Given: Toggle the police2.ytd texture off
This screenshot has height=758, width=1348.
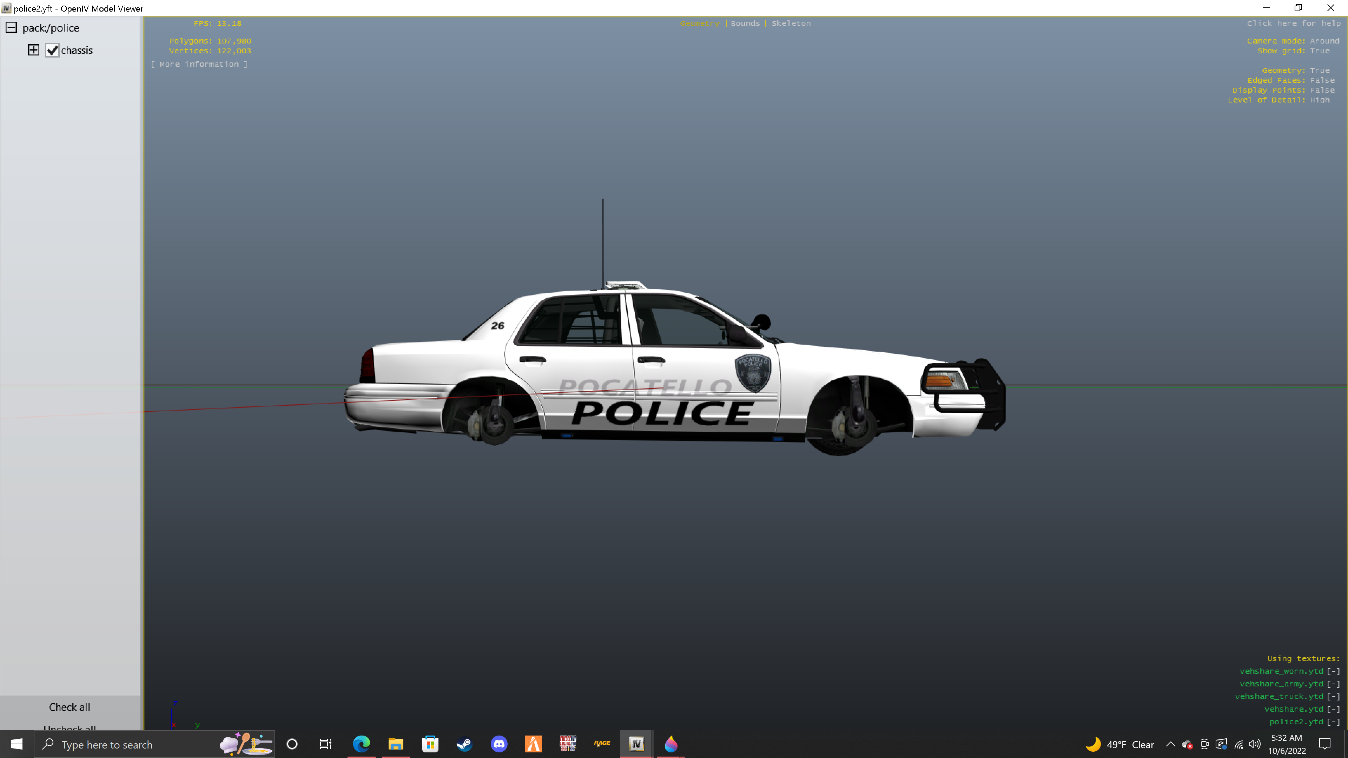Looking at the screenshot, I should pos(1333,722).
